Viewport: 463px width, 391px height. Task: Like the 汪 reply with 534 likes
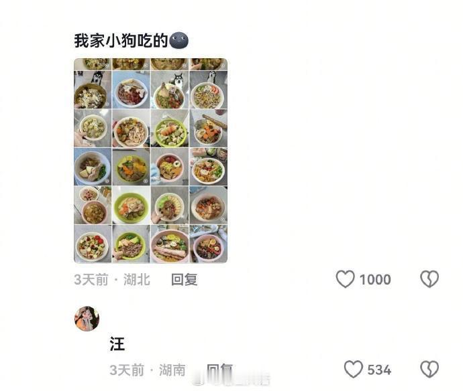click(x=353, y=369)
